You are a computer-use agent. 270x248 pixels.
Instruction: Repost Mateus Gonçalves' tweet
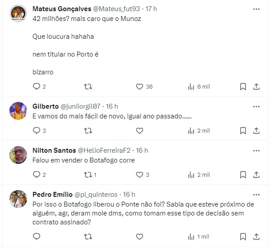coord(88,87)
